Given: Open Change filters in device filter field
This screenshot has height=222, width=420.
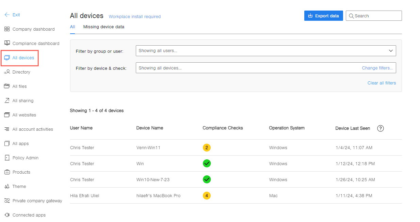Looking at the screenshot, I should (x=377, y=68).
